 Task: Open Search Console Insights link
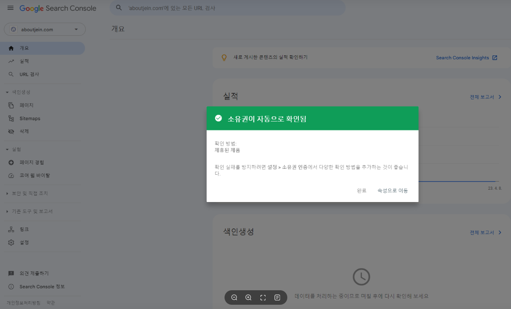click(462, 58)
